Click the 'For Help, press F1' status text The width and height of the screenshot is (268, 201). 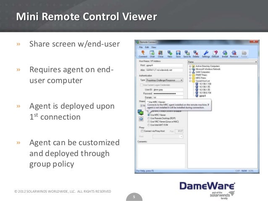tap(145, 171)
